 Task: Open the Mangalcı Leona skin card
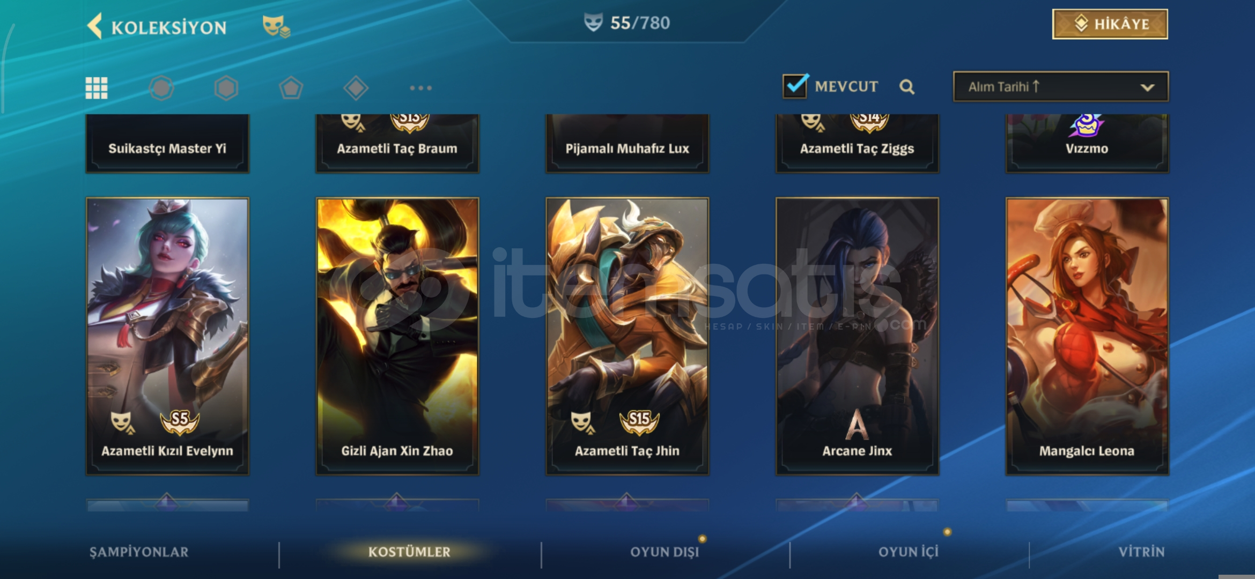(x=1087, y=336)
